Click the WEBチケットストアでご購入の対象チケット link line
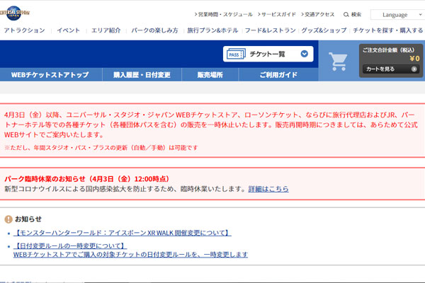 point(130,255)
